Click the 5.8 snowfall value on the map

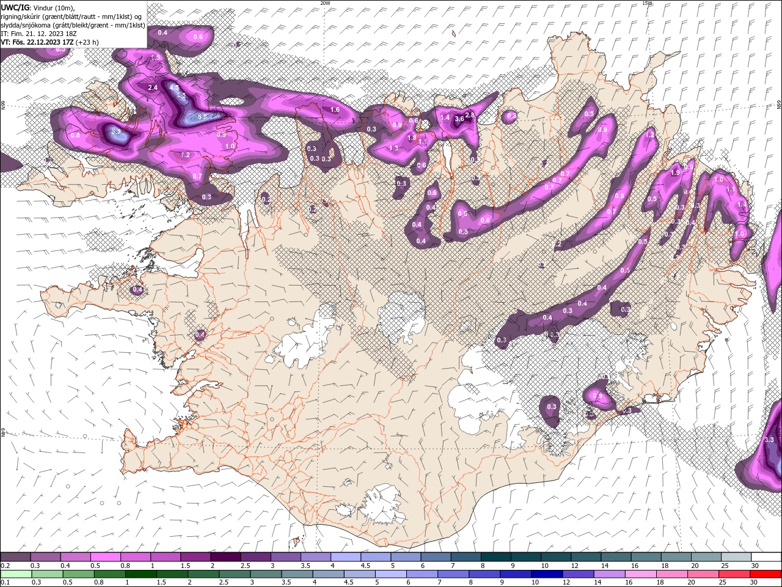[203, 117]
